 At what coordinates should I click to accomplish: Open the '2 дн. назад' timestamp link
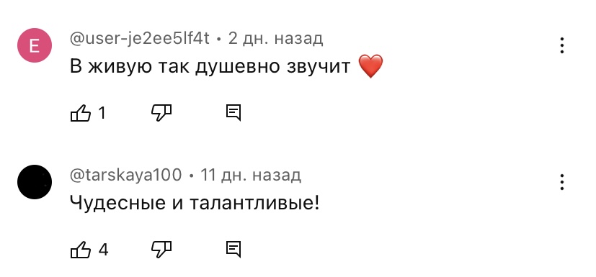(x=275, y=39)
